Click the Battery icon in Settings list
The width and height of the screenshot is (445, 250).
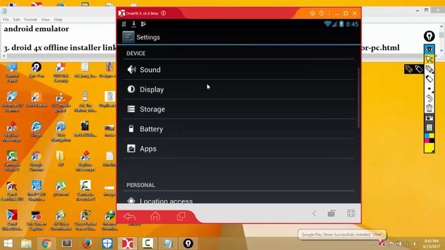coord(131,129)
